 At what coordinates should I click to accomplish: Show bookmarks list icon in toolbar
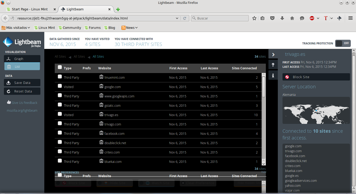click(x=262, y=18)
